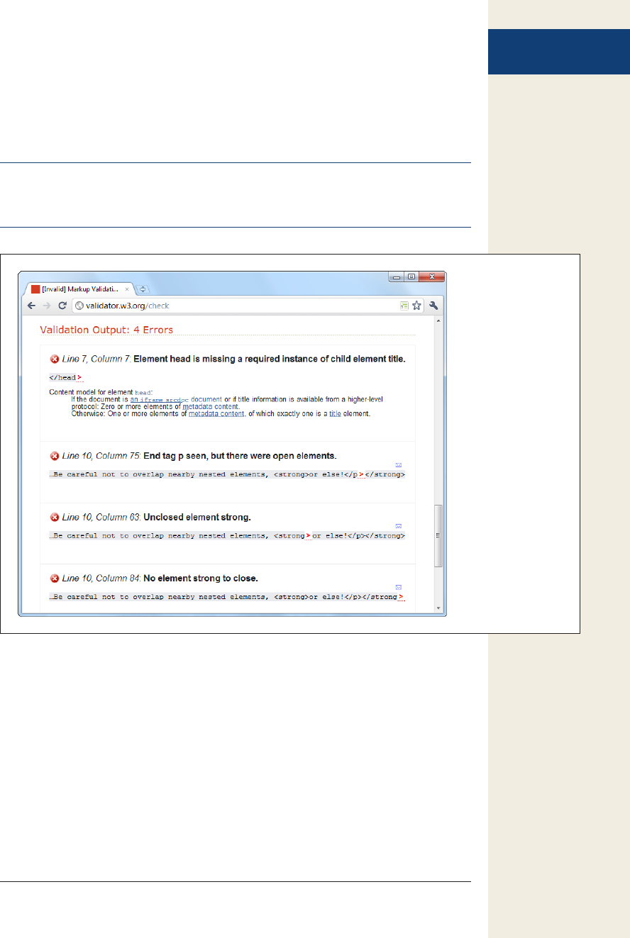The height and width of the screenshot is (938, 630).
Task: Click the Validation Output: 4 Errors heading
Action: pyautogui.click(x=106, y=330)
